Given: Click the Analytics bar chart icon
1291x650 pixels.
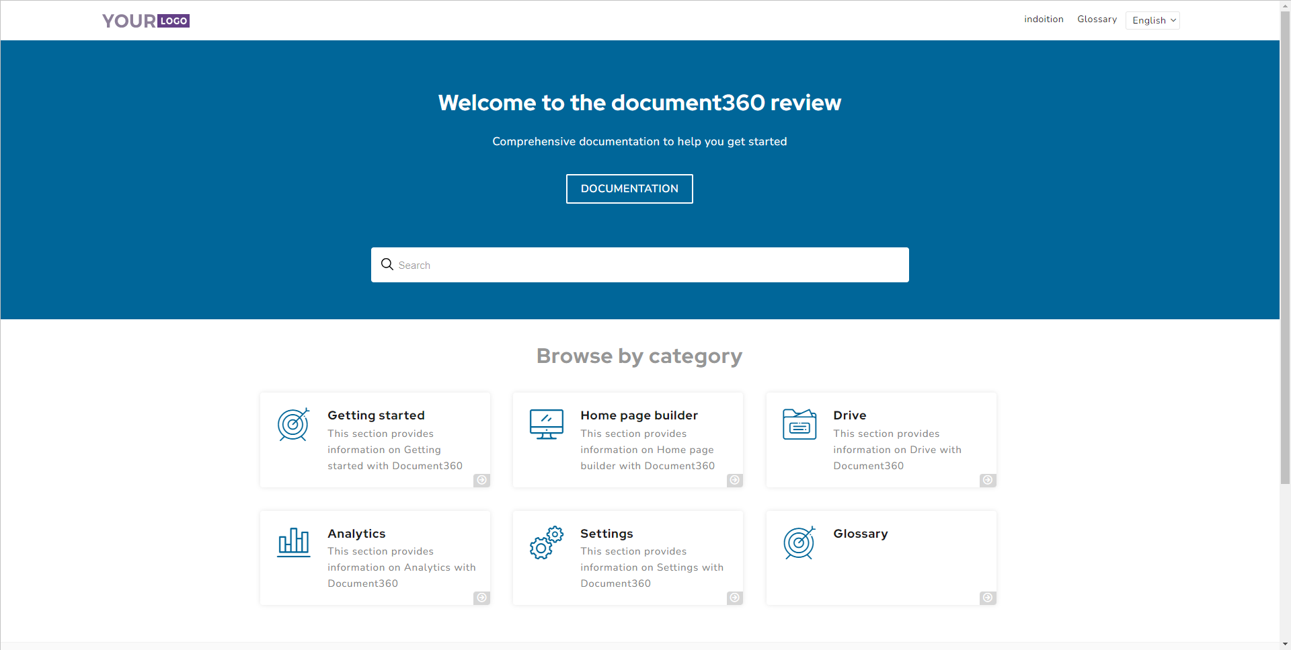Looking at the screenshot, I should pyautogui.click(x=294, y=542).
